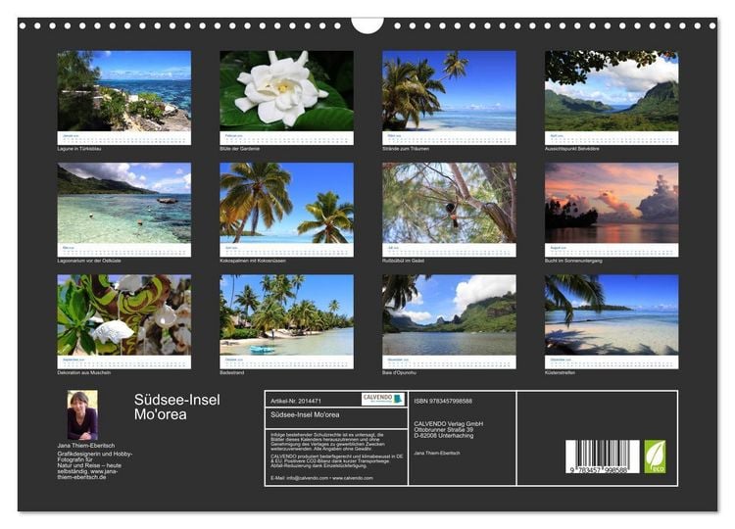Select the Strände zum Träumen photo
Screen dimensions: 735x529
449,91
